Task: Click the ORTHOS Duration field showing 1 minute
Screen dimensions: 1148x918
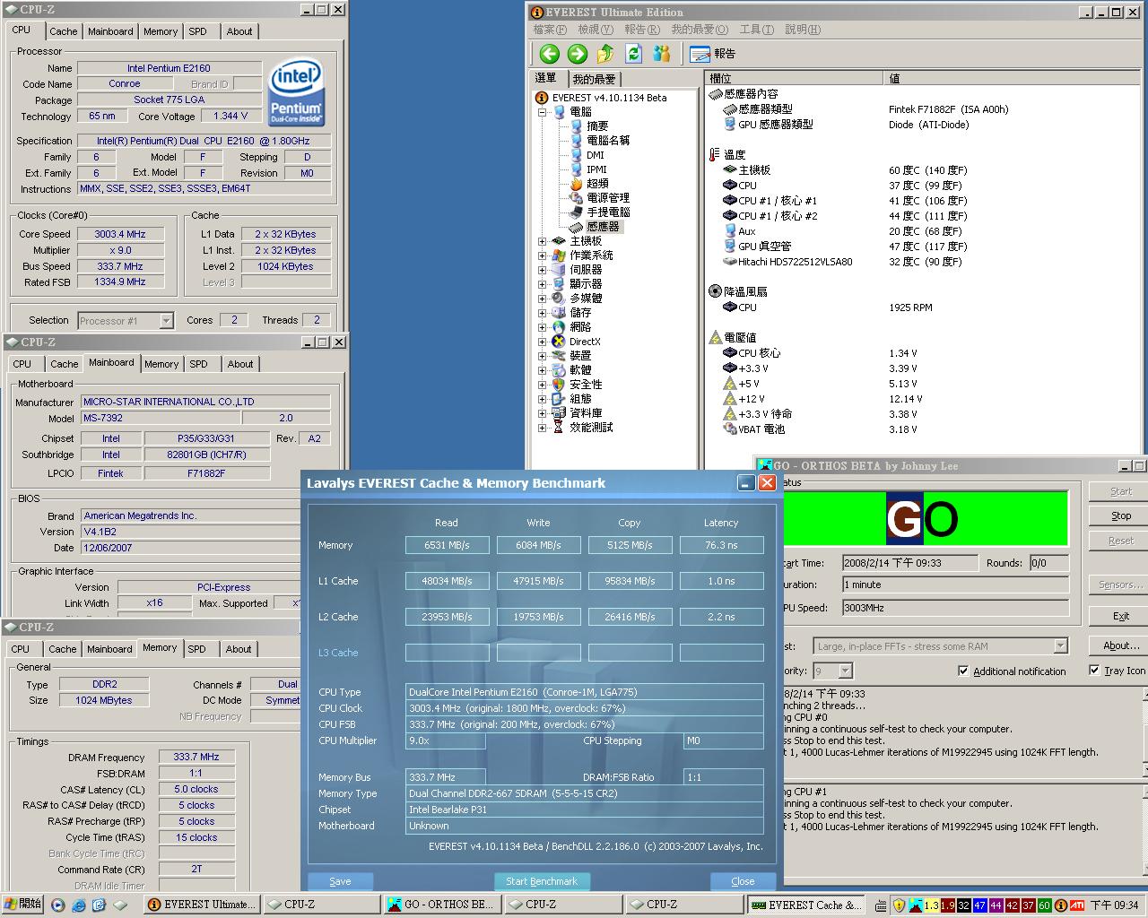Action: pyautogui.click(x=955, y=585)
